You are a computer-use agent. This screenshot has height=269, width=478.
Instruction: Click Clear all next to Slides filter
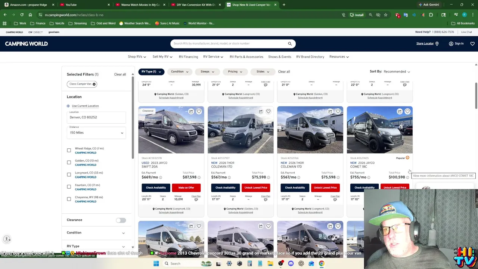(x=284, y=72)
